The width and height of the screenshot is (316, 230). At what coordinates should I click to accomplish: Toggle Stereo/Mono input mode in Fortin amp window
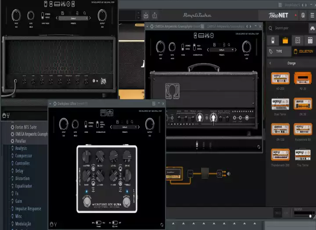43,16
